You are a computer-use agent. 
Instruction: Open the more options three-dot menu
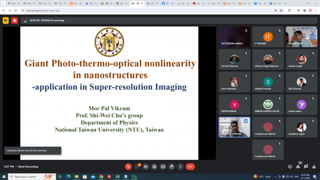pos(180,167)
